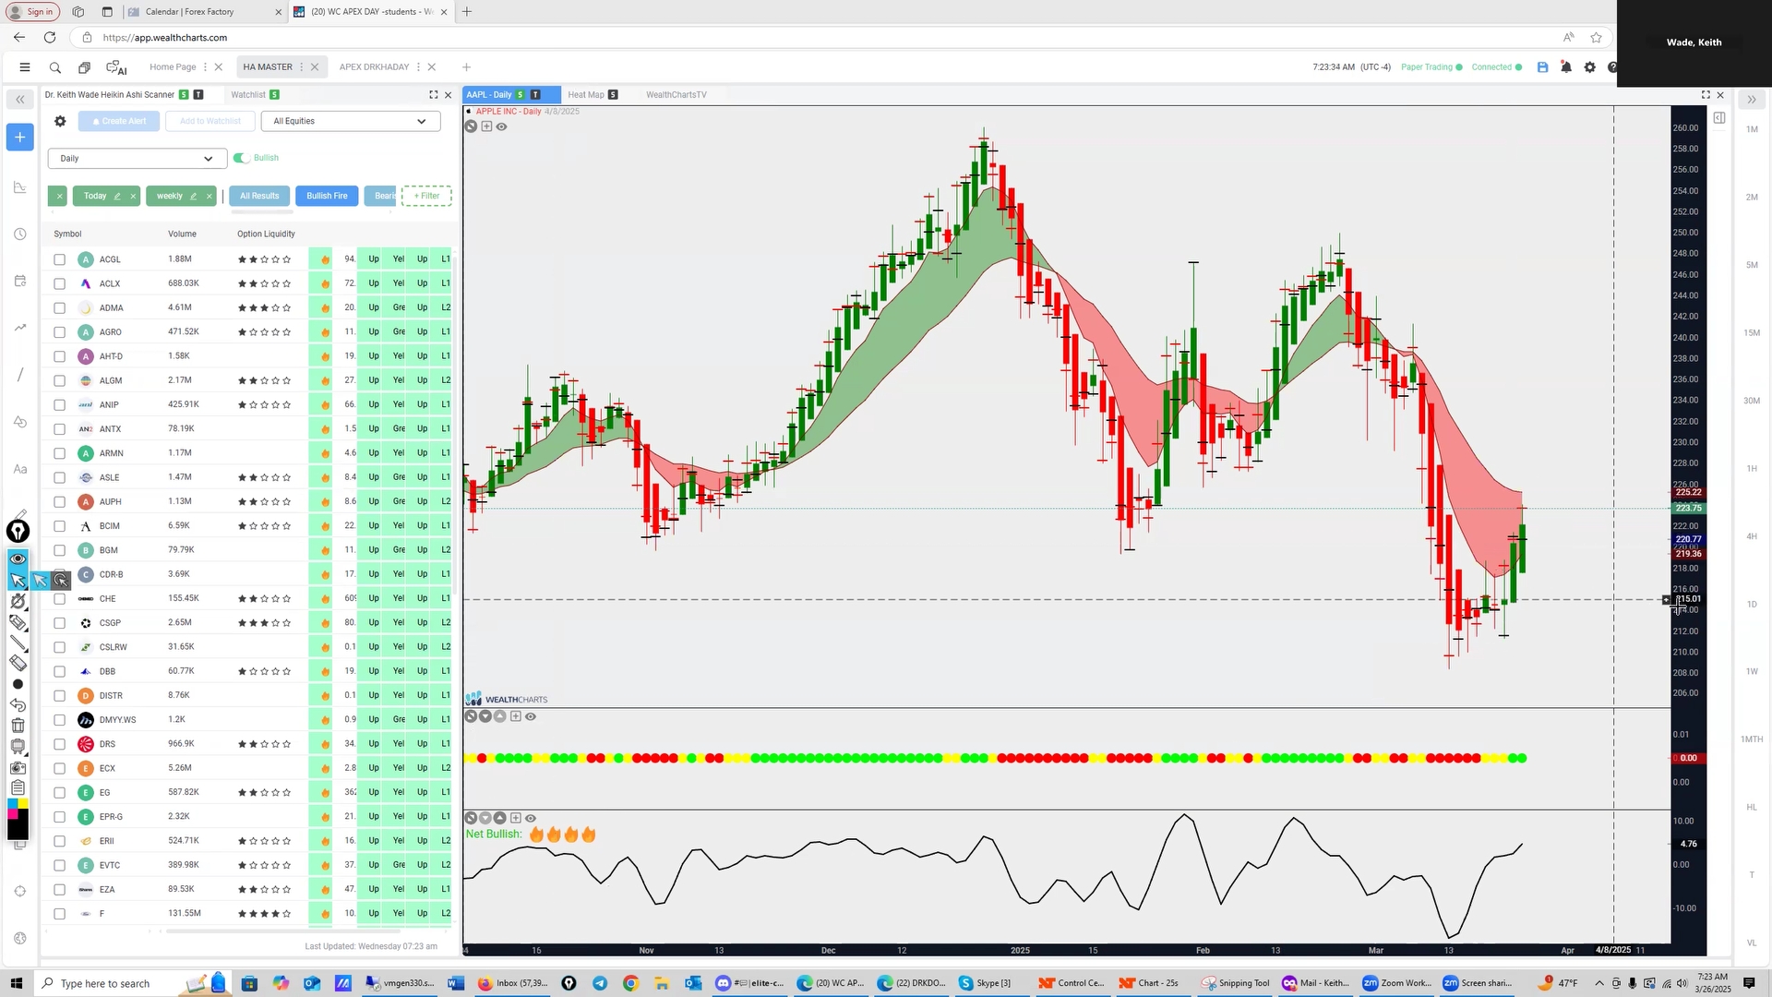Undo last annotation with curved arrow
The width and height of the screenshot is (1772, 997).
click(x=18, y=704)
